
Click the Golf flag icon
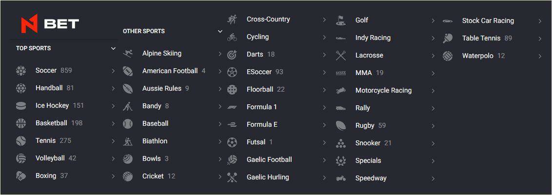341,20
